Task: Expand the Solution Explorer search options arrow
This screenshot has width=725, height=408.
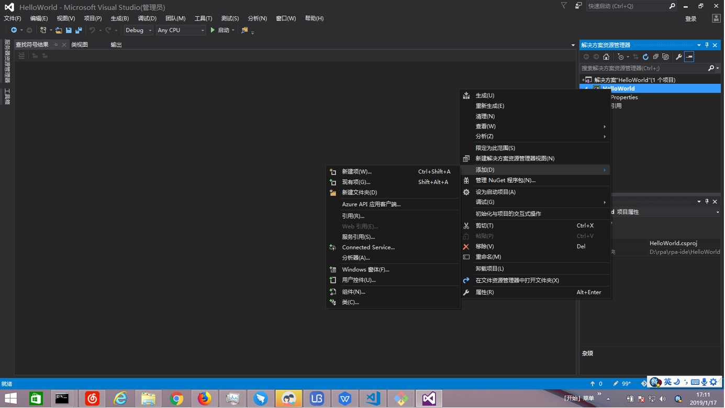Action: coord(718,68)
